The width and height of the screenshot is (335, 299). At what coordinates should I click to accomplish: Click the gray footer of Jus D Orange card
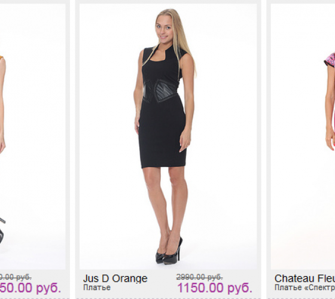click(x=168, y=284)
